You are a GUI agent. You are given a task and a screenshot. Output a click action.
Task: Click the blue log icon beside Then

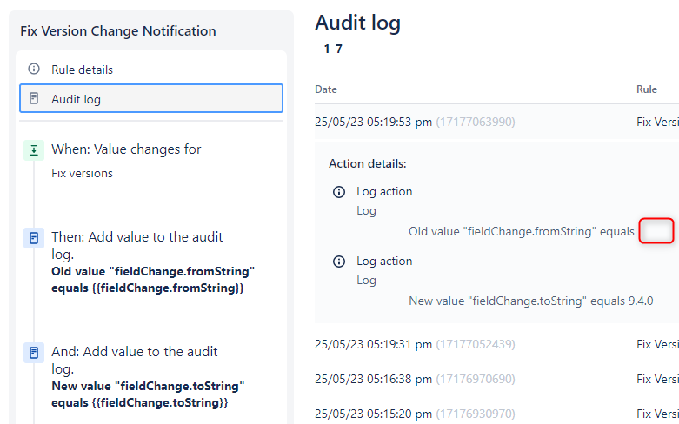[34, 237]
